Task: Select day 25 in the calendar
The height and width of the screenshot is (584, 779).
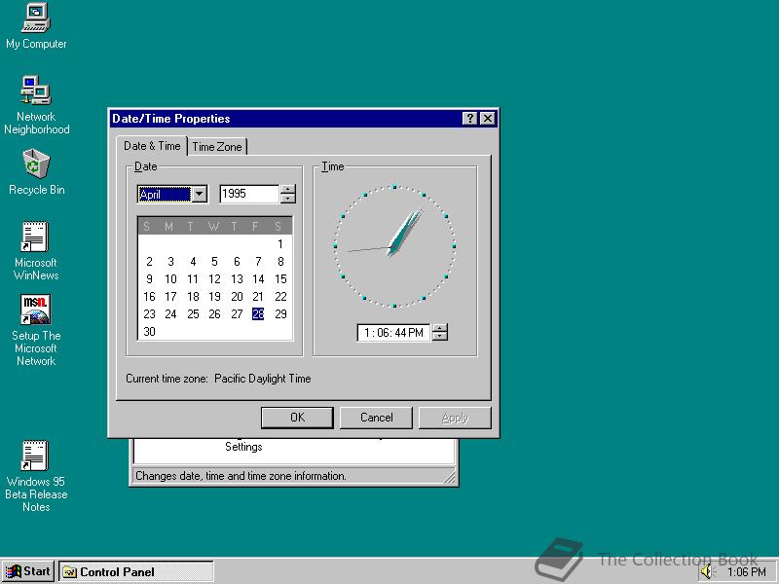Action: [193, 313]
